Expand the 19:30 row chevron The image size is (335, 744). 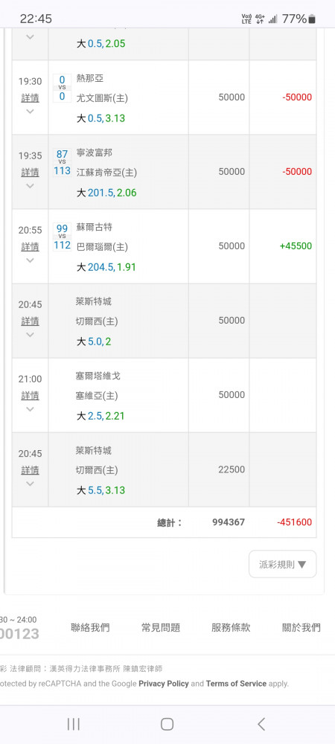30,112
